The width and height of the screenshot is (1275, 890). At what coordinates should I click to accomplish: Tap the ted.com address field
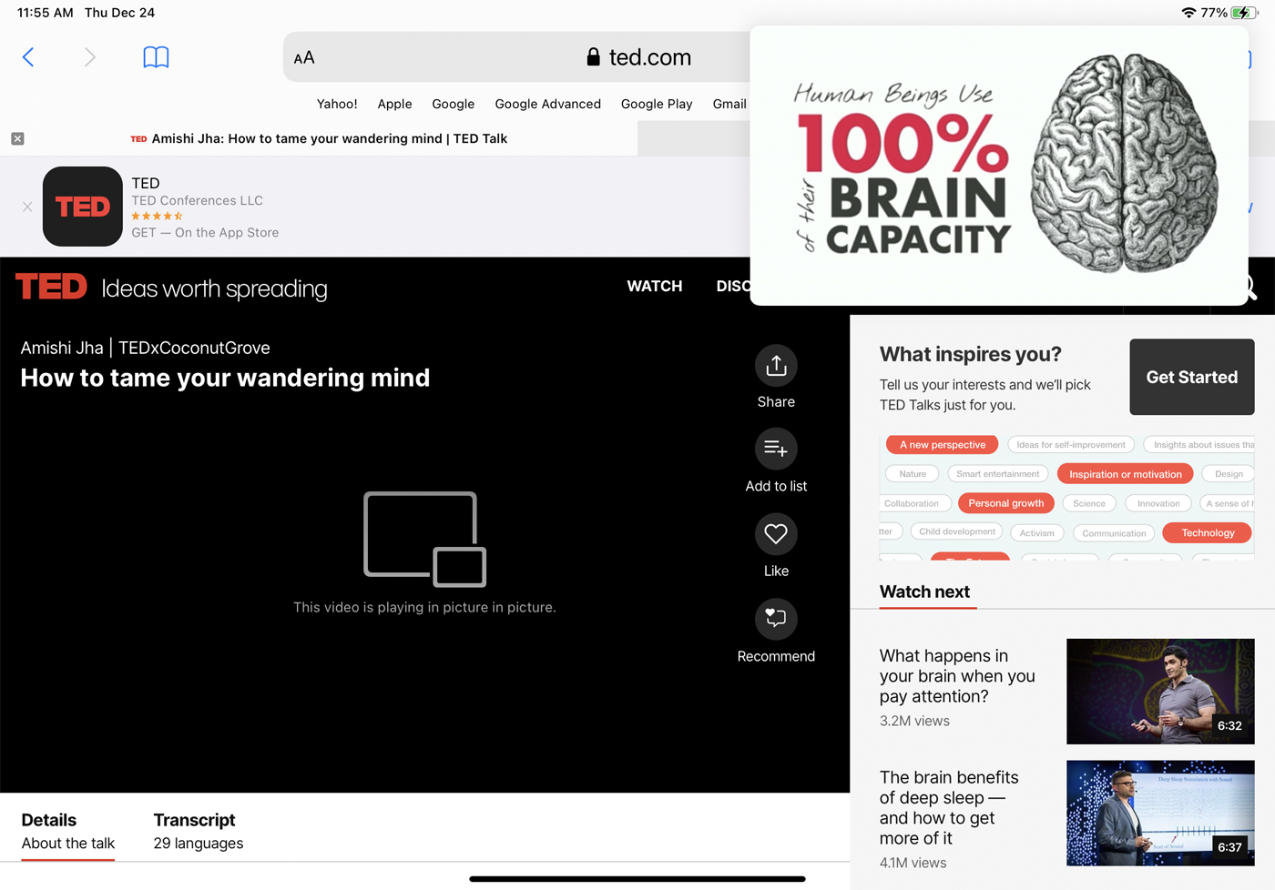coord(637,57)
